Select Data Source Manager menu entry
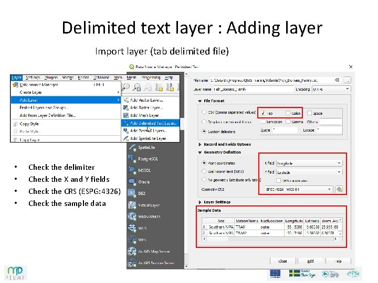Screen dimensions: 378x283 coord(66,85)
